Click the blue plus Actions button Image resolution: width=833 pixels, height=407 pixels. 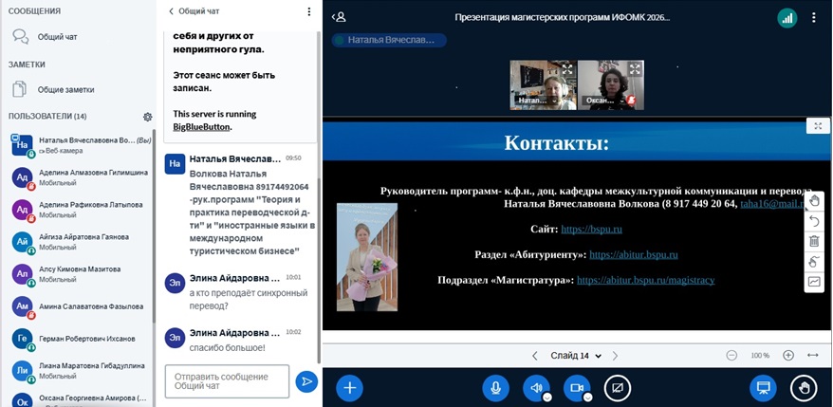(x=349, y=387)
